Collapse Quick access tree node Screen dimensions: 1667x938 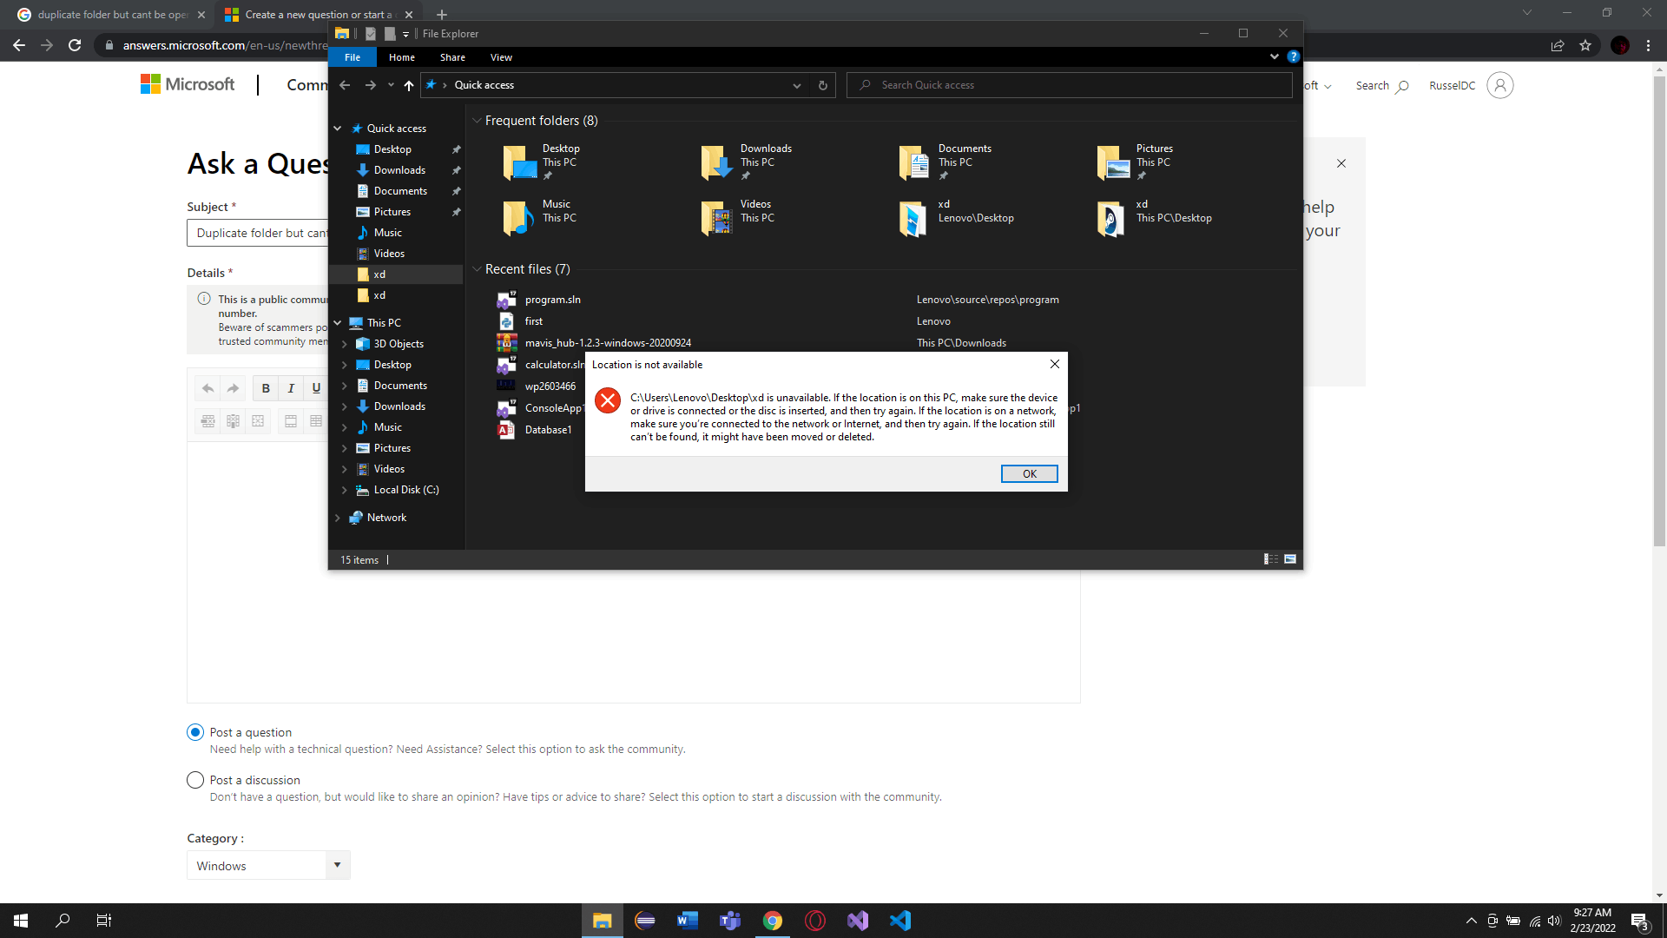pos(338,129)
